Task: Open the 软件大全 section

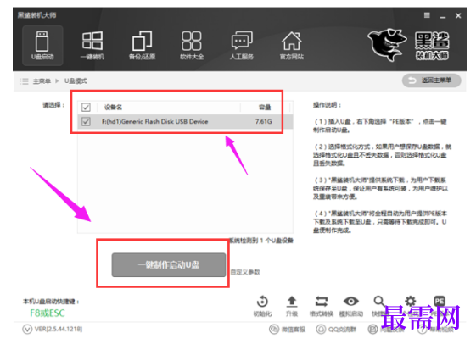Action: (192, 46)
